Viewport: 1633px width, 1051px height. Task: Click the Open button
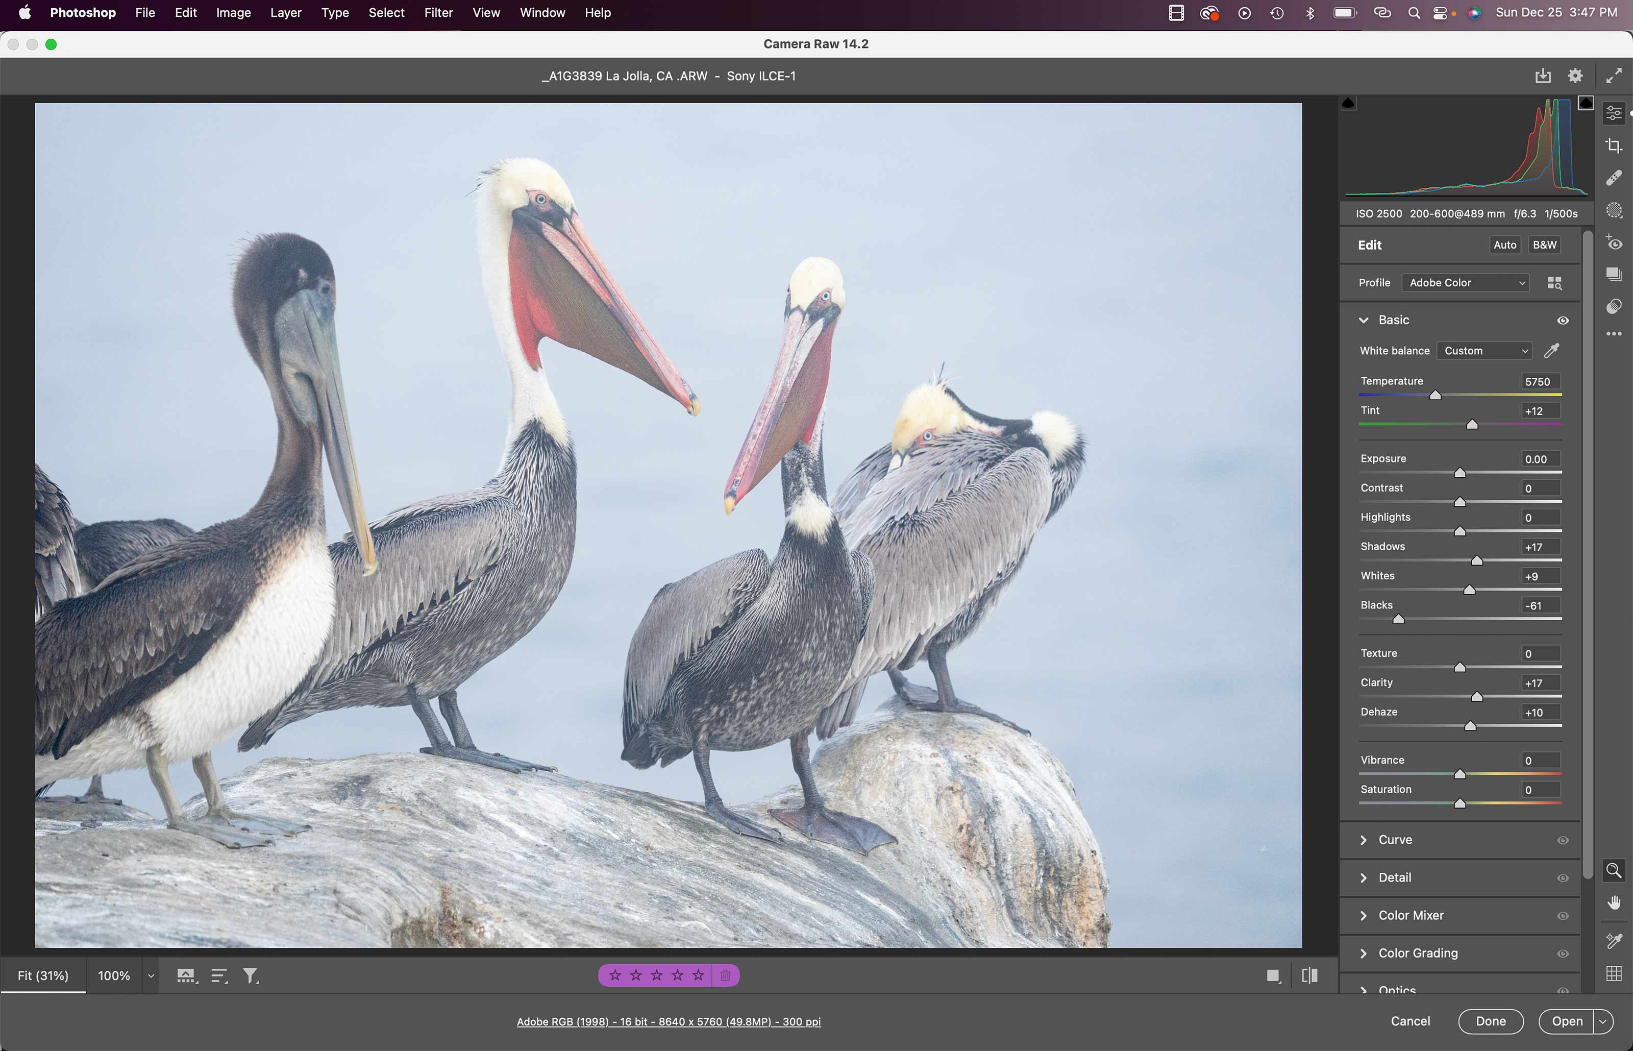point(1567,1022)
